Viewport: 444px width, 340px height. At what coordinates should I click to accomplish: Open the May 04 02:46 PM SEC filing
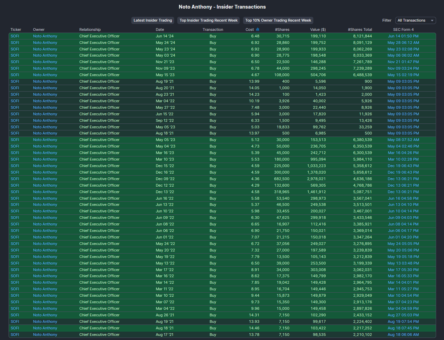pyautogui.click(x=403, y=146)
